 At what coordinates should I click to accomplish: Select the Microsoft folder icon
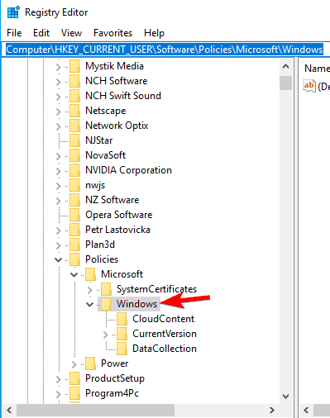point(90,274)
